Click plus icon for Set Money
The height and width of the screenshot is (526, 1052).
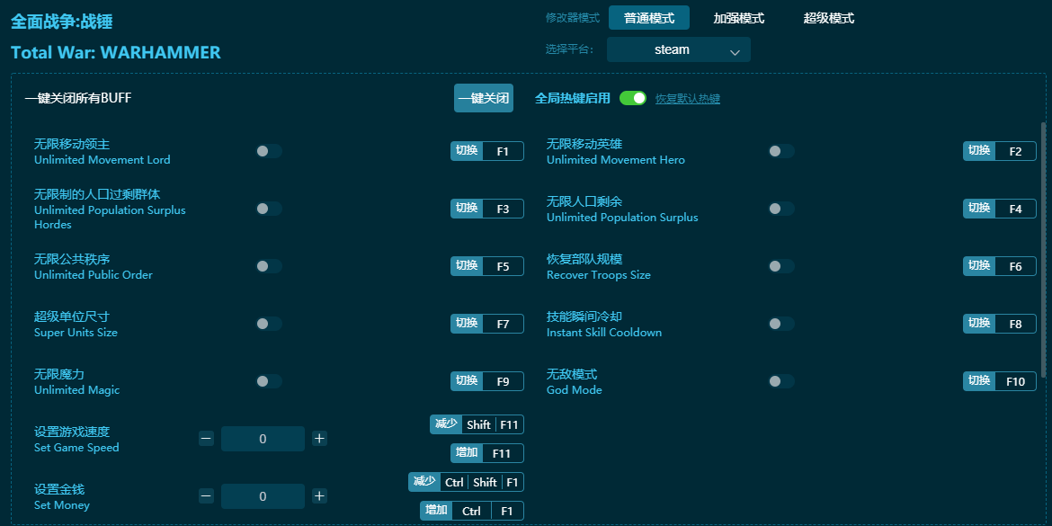[x=319, y=496]
